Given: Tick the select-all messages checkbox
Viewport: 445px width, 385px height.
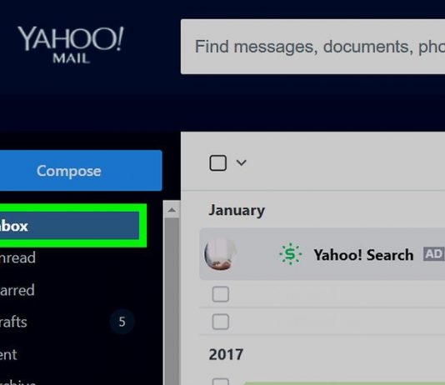Looking at the screenshot, I should tap(218, 162).
